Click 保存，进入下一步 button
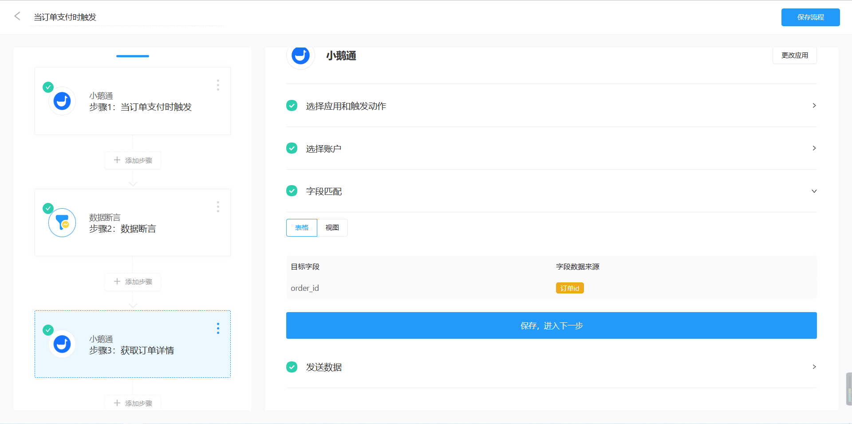Screen dimensions: 852x424 (551, 325)
